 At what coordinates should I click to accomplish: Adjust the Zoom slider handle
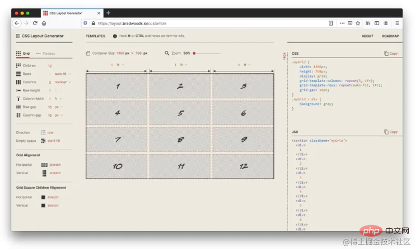[194, 53]
